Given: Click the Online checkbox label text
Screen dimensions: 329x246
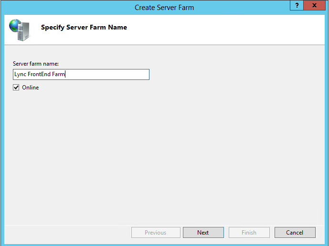Looking at the screenshot, I should (x=31, y=88).
